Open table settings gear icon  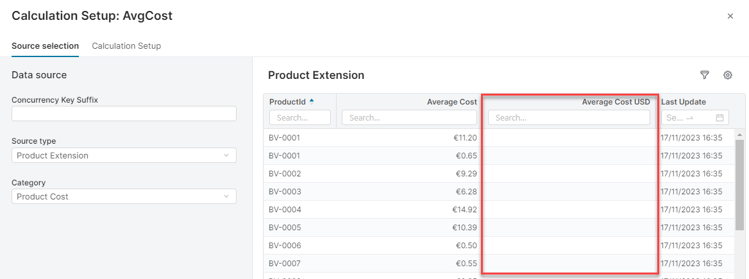pos(728,75)
